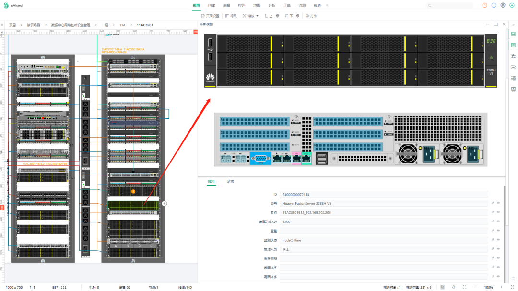Go to 演示场景 breadcrumb
Viewport: 518px width, 291px height.
(x=34, y=25)
